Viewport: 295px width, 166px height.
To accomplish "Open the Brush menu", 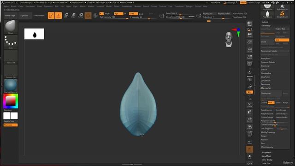I will (13, 6).
